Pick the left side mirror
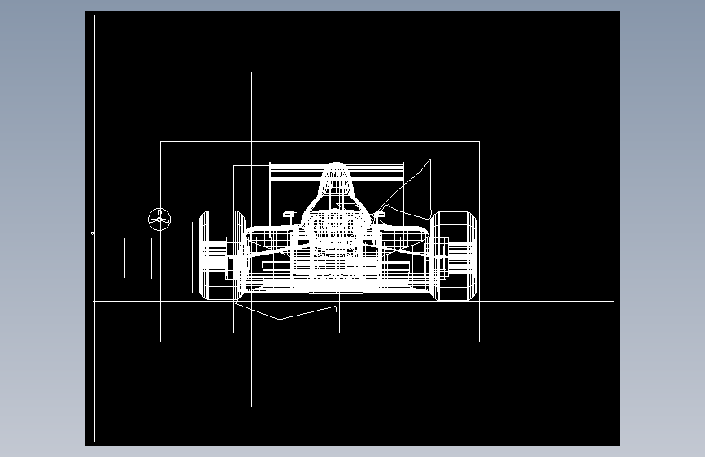 pos(289,218)
